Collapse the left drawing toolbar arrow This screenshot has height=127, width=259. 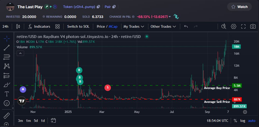coord(13,108)
